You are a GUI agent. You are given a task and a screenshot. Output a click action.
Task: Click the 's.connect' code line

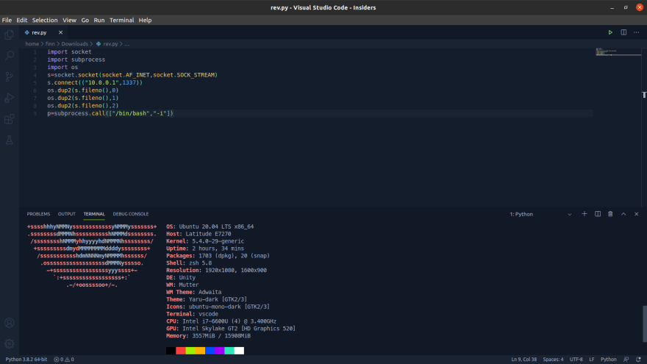tap(95, 82)
